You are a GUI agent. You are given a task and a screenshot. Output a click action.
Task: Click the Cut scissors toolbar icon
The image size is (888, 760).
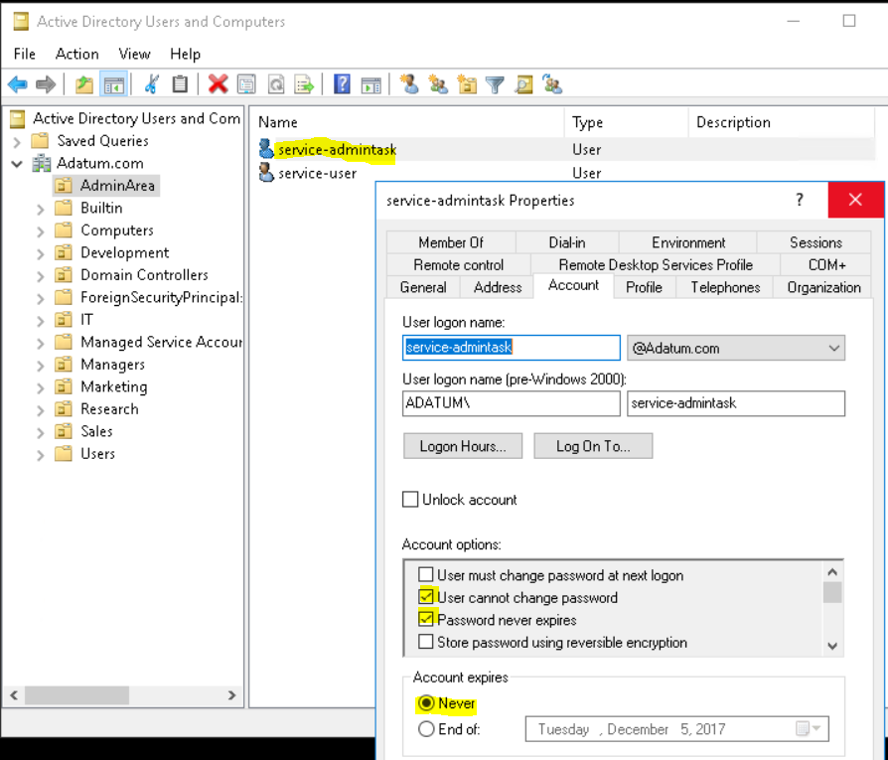pyautogui.click(x=152, y=84)
